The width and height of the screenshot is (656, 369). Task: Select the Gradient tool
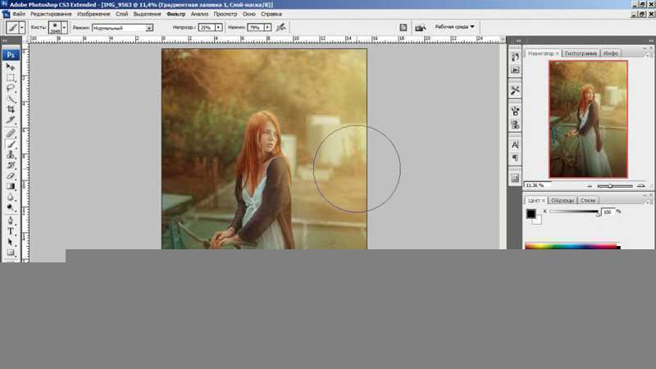pos(11,186)
